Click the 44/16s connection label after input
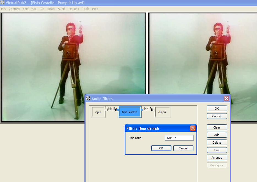The image size is (257, 182). coord(112,109)
